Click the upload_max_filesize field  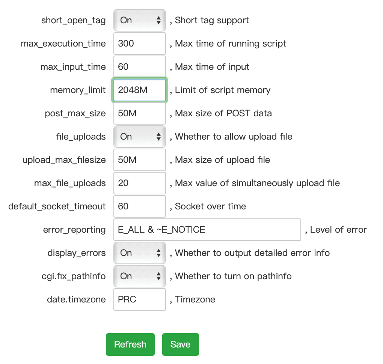click(139, 160)
